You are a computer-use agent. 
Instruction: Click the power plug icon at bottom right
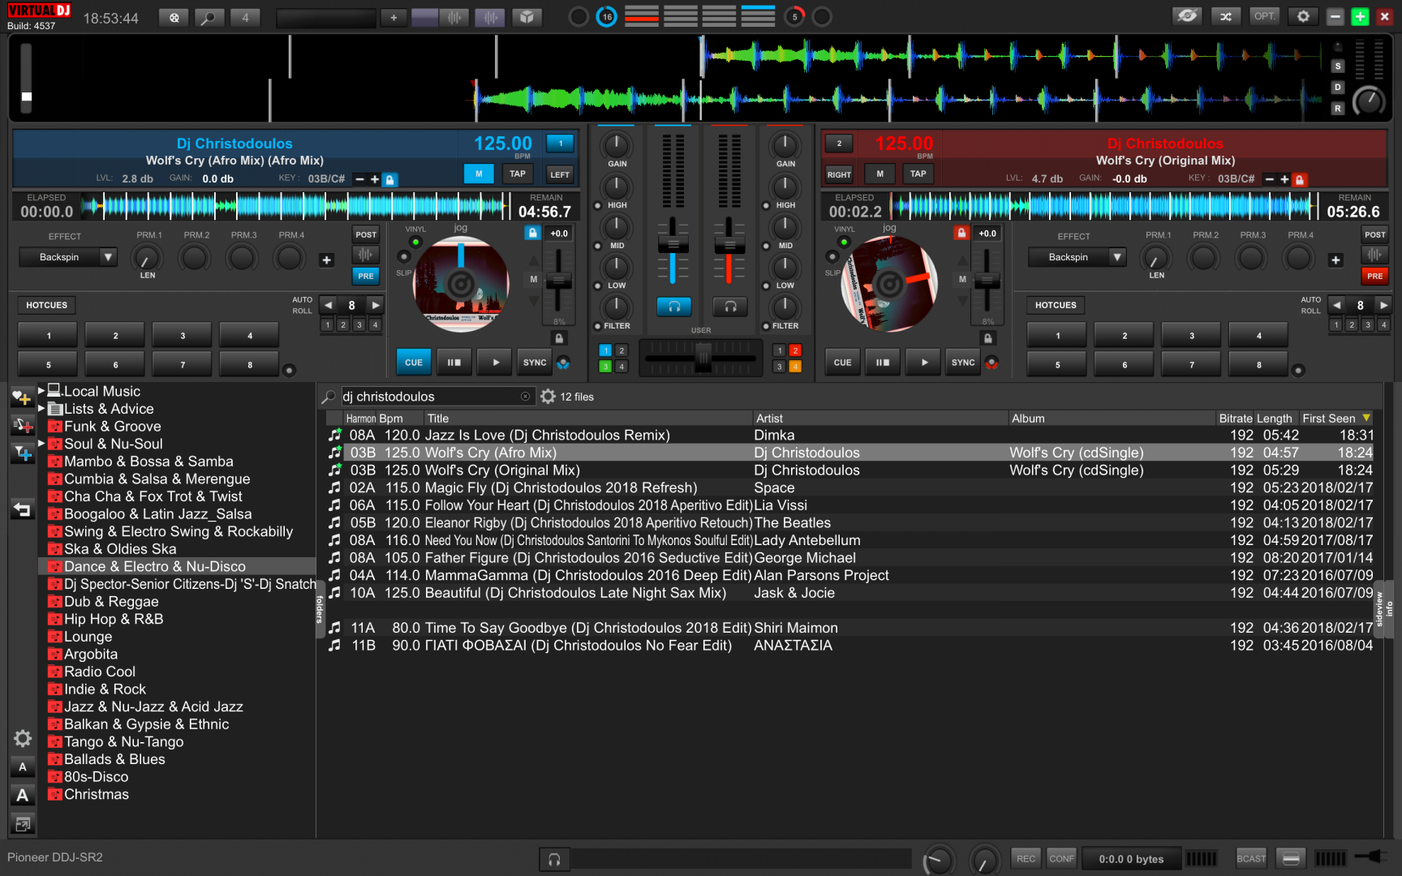[1370, 857]
